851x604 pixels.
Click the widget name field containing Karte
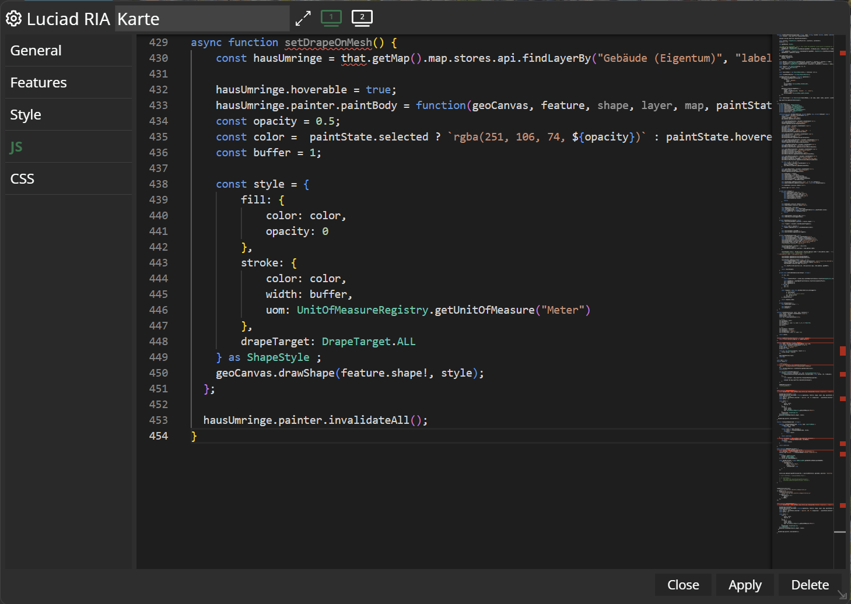click(202, 19)
